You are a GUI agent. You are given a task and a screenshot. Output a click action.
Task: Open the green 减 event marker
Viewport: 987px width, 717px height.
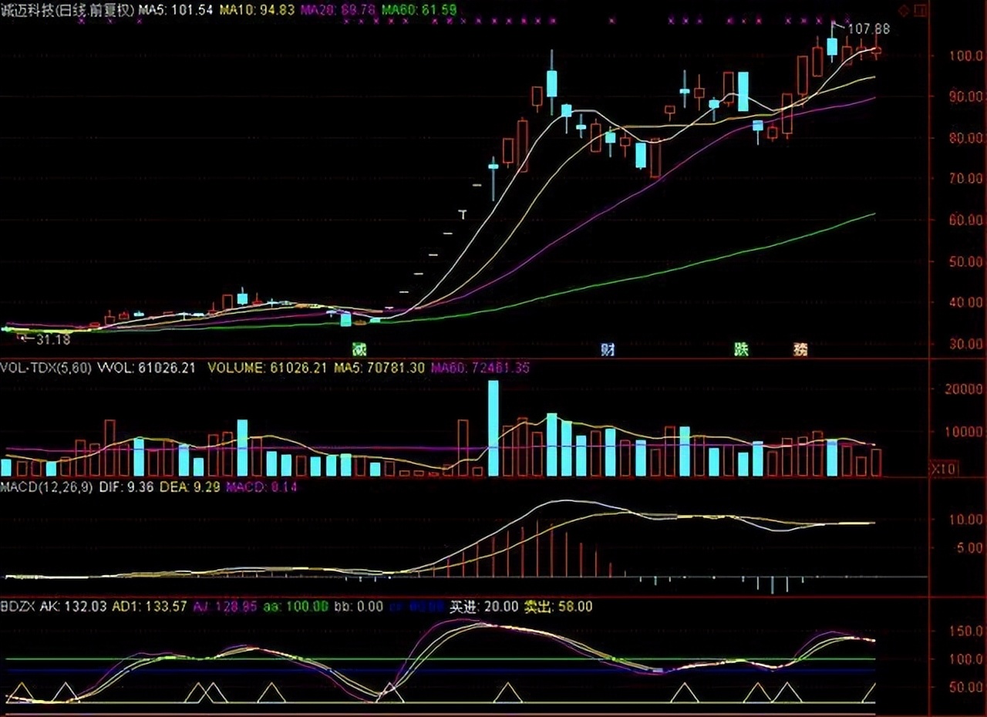tap(359, 349)
